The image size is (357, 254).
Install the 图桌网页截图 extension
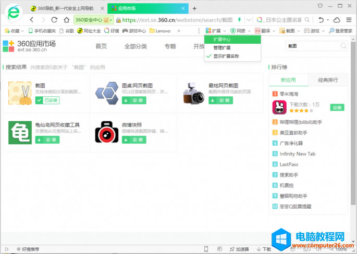click(x=133, y=100)
